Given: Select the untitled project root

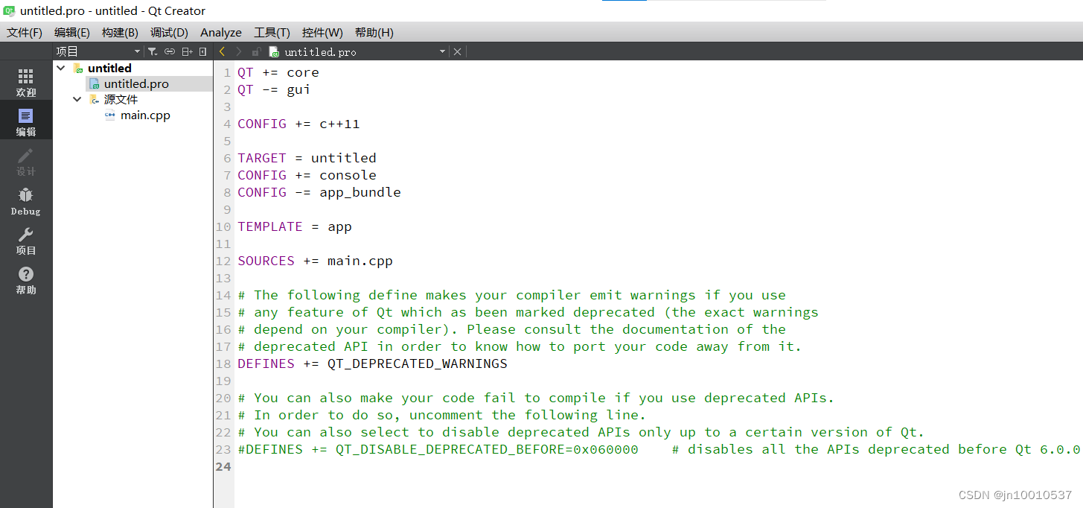Looking at the screenshot, I should click(x=109, y=68).
